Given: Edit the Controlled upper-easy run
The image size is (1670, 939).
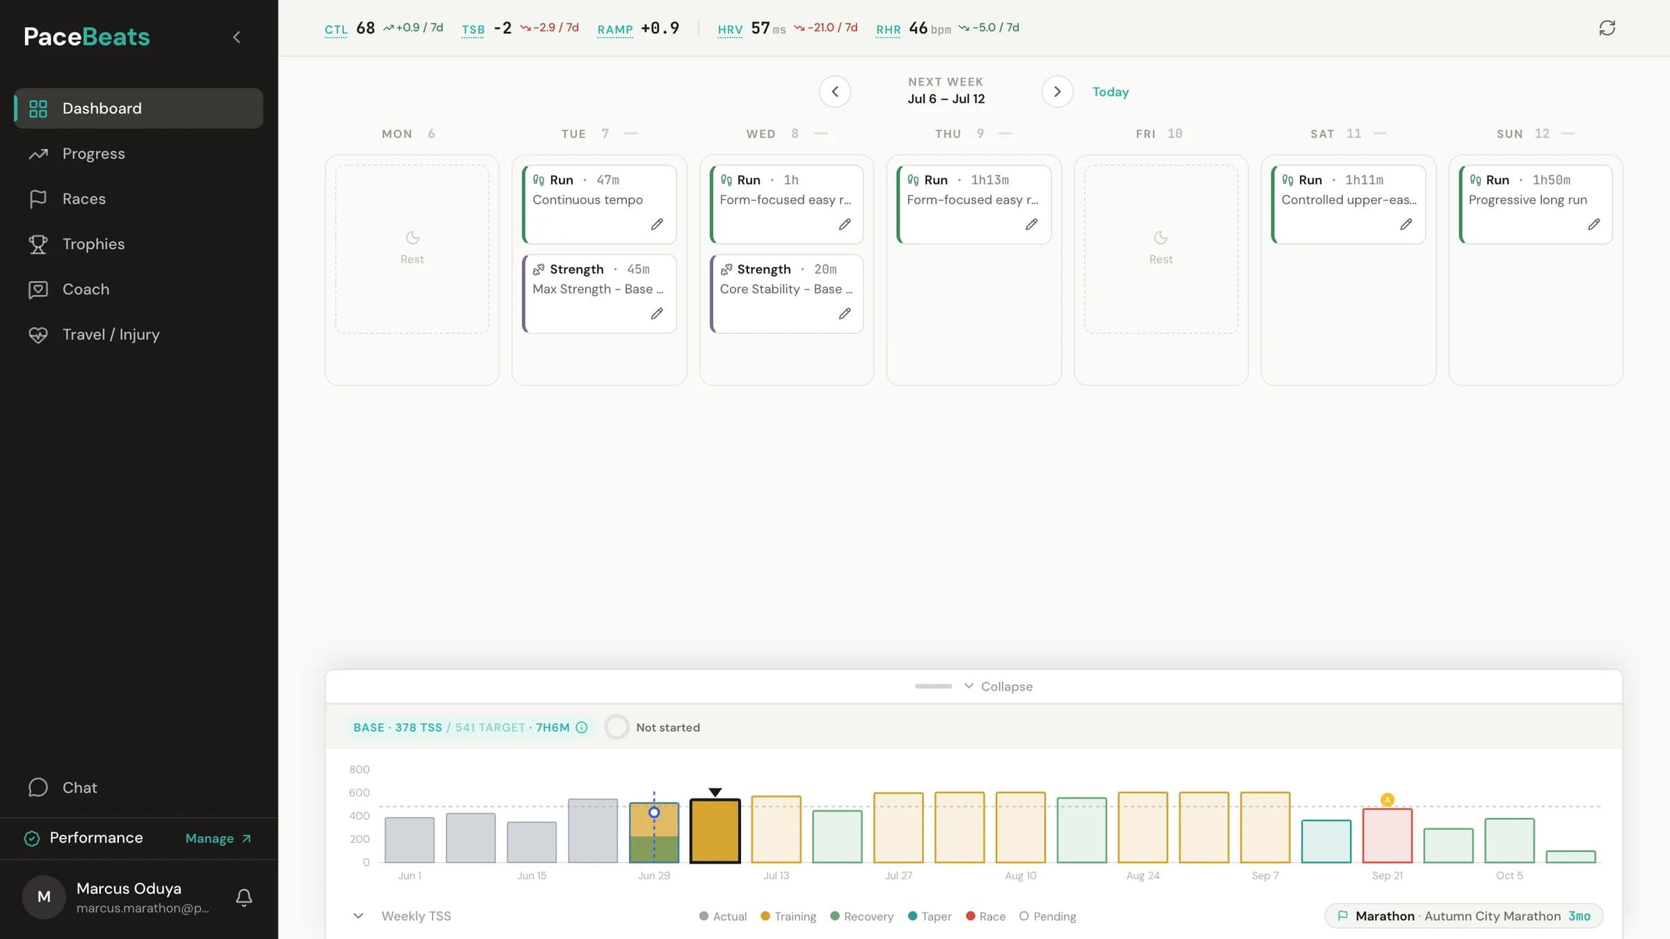Looking at the screenshot, I should coord(1406,224).
